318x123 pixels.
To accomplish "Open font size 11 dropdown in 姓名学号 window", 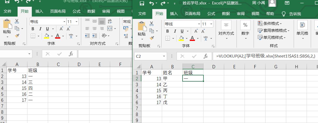I will [x=211, y=24].
